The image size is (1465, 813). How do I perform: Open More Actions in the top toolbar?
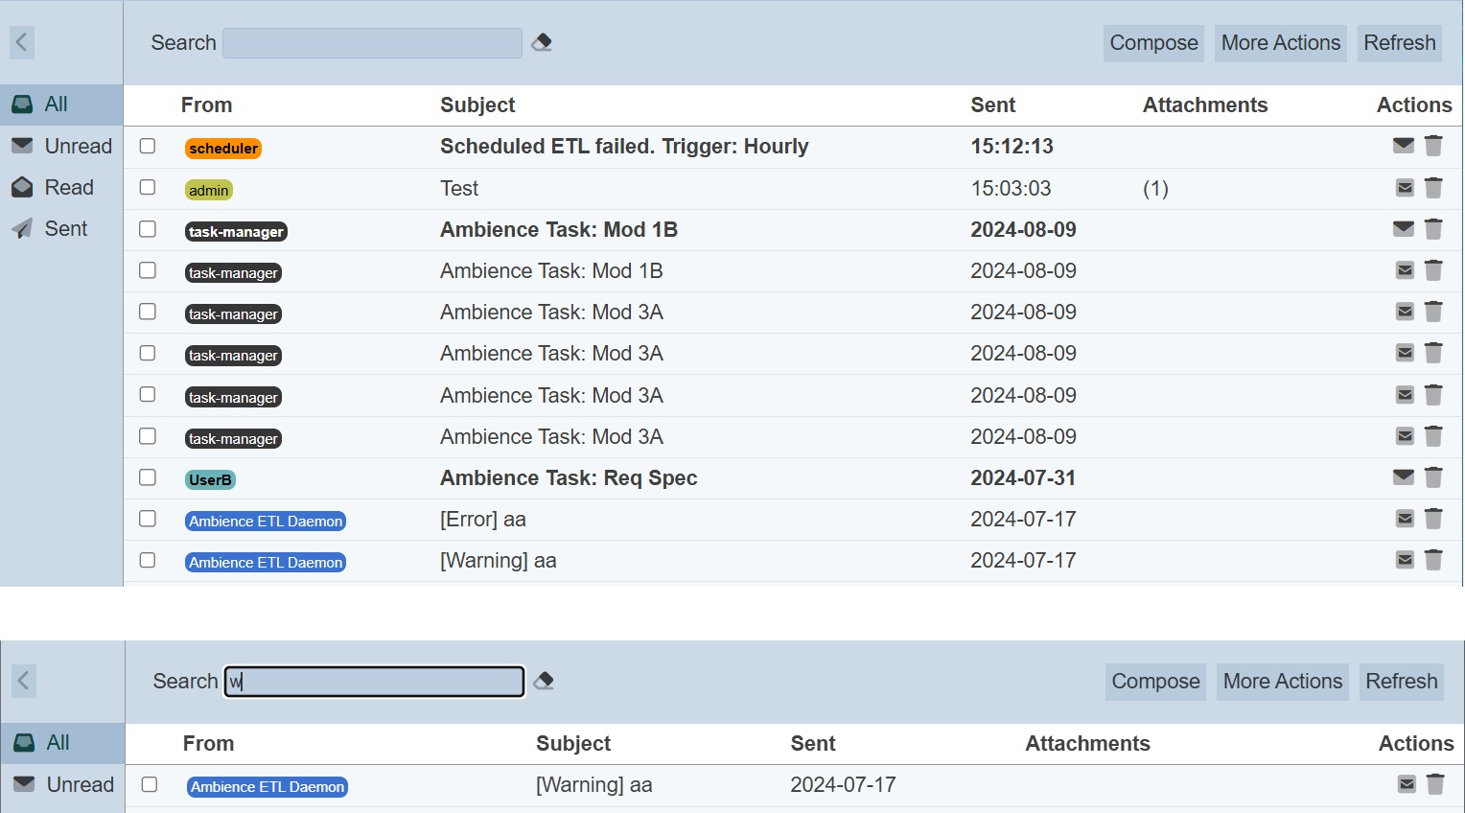click(x=1280, y=43)
